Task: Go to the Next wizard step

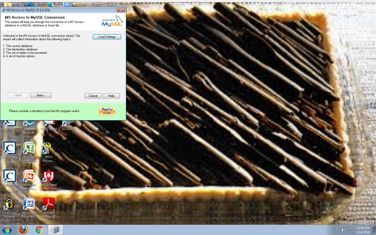Action: click(x=41, y=95)
